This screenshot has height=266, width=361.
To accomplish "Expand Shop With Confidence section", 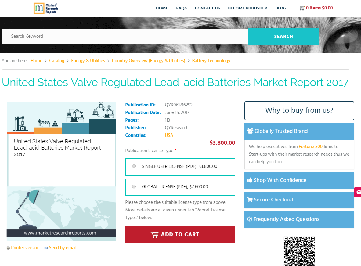I will 299,181.
